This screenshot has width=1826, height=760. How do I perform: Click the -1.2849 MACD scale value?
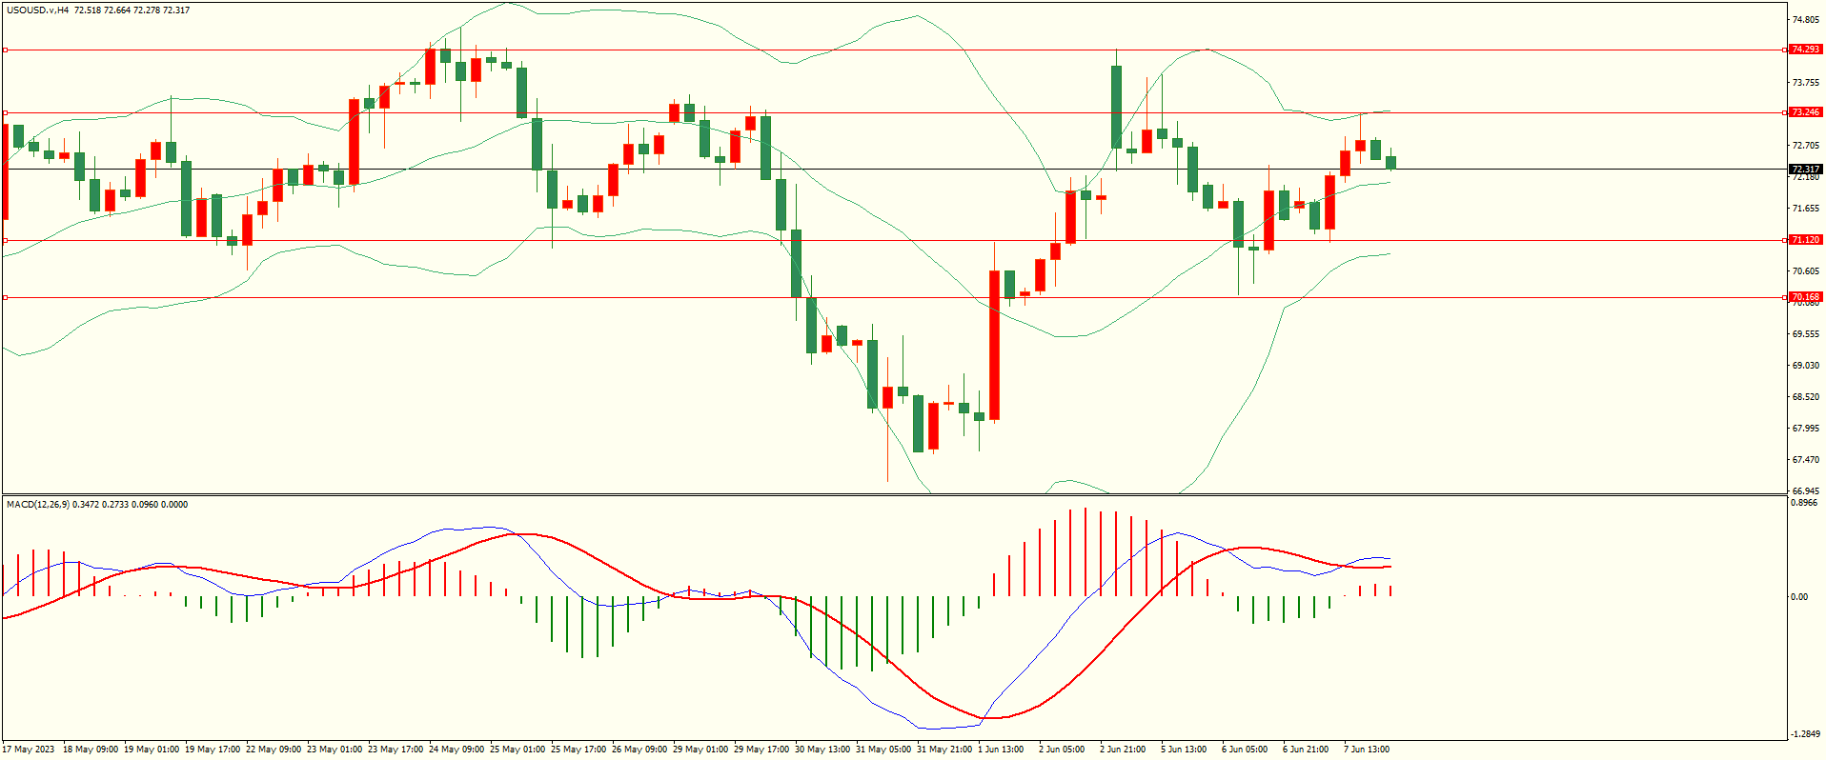pos(1805,734)
